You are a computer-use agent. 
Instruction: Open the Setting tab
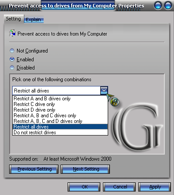14,19
